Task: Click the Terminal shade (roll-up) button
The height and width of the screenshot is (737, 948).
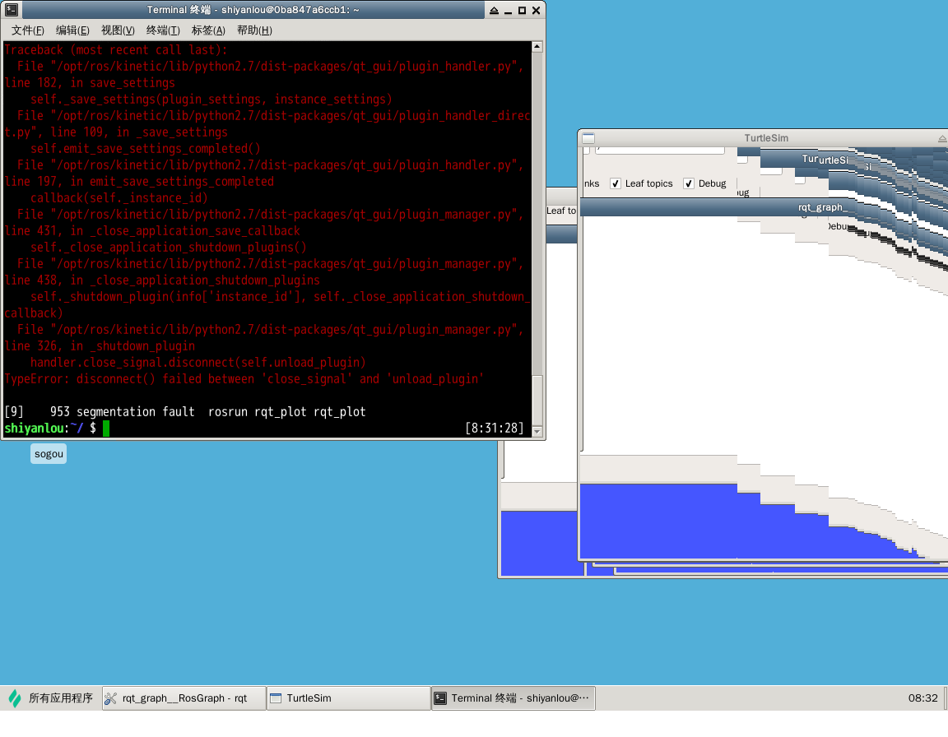Action: click(494, 11)
